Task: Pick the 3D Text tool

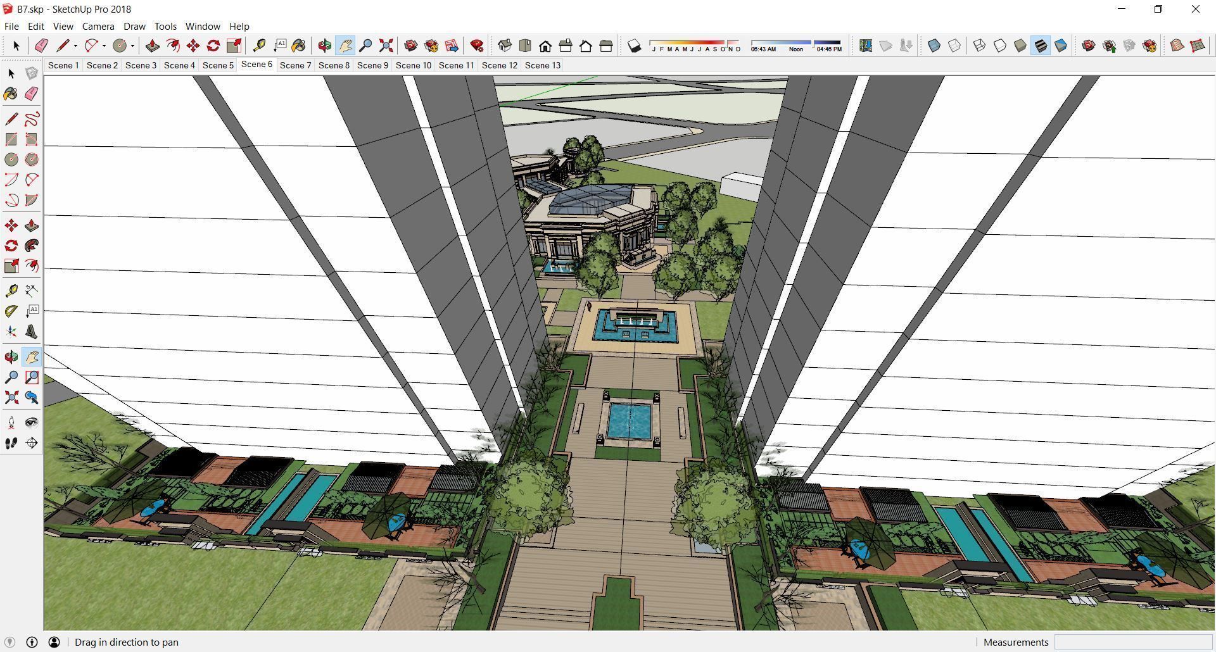Action: [x=32, y=332]
